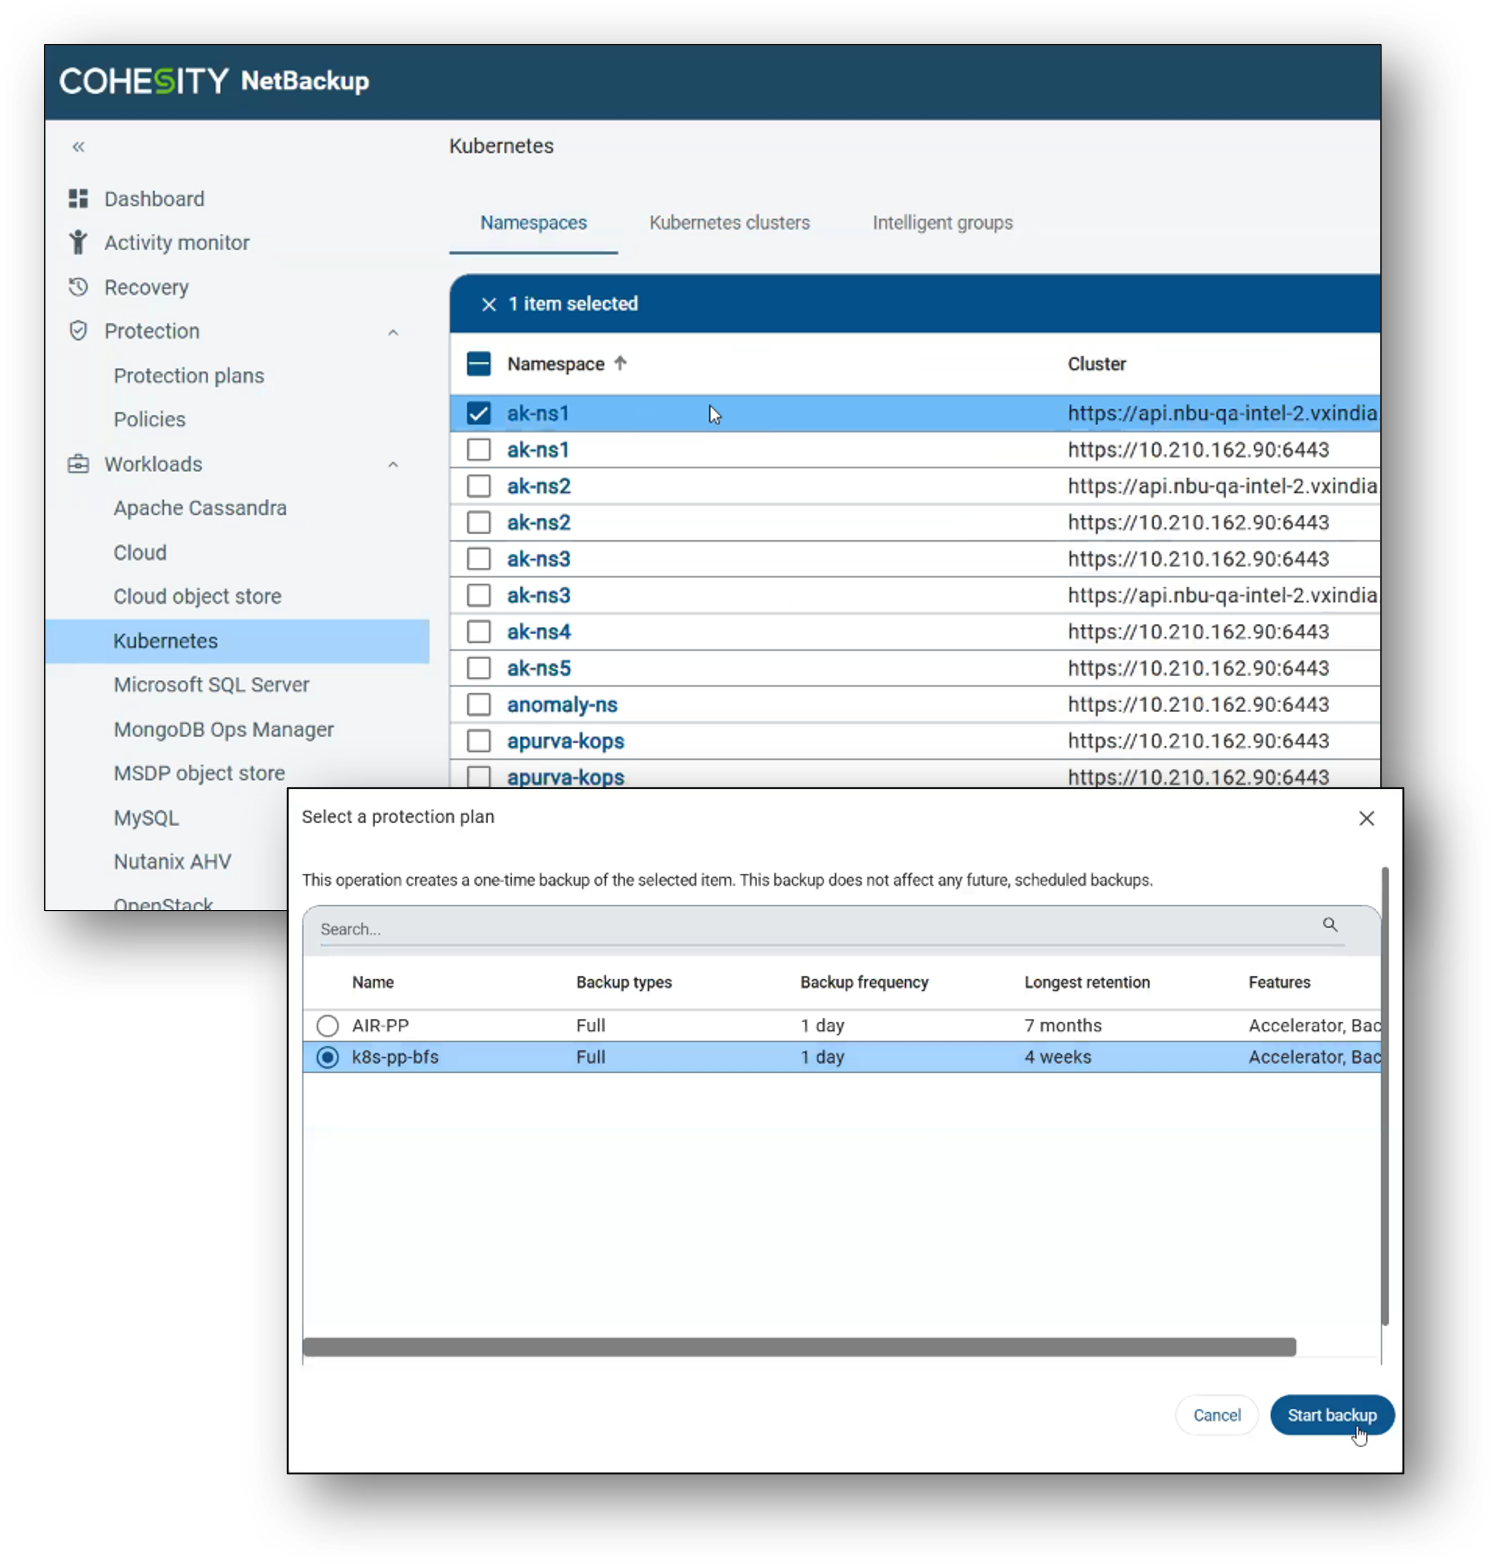Check the ak-ns4 row checkbox
The height and width of the screenshot is (1564, 1494).
pos(479,631)
